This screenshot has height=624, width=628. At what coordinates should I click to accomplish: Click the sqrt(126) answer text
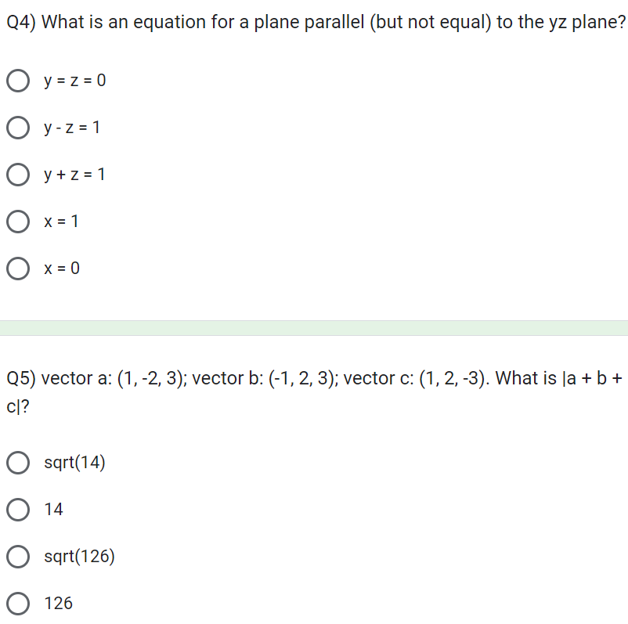click(82, 556)
